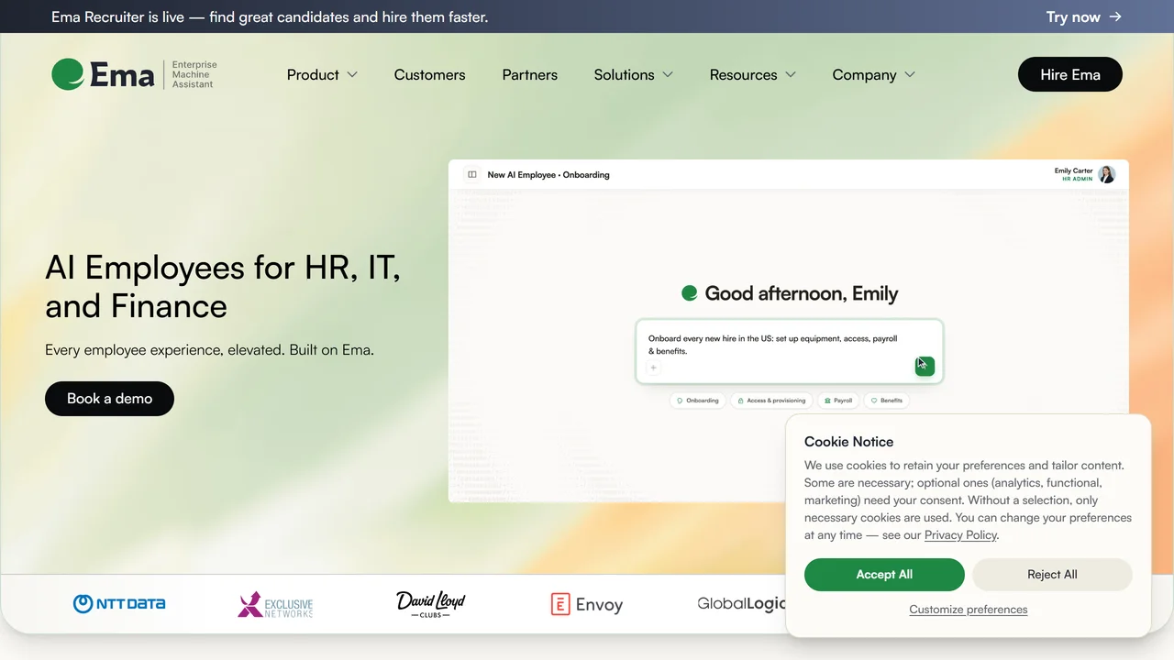Open the Privacy Policy link
Image resolution: width=1174 pixels, height=660 pixels.
pos(960,535)
